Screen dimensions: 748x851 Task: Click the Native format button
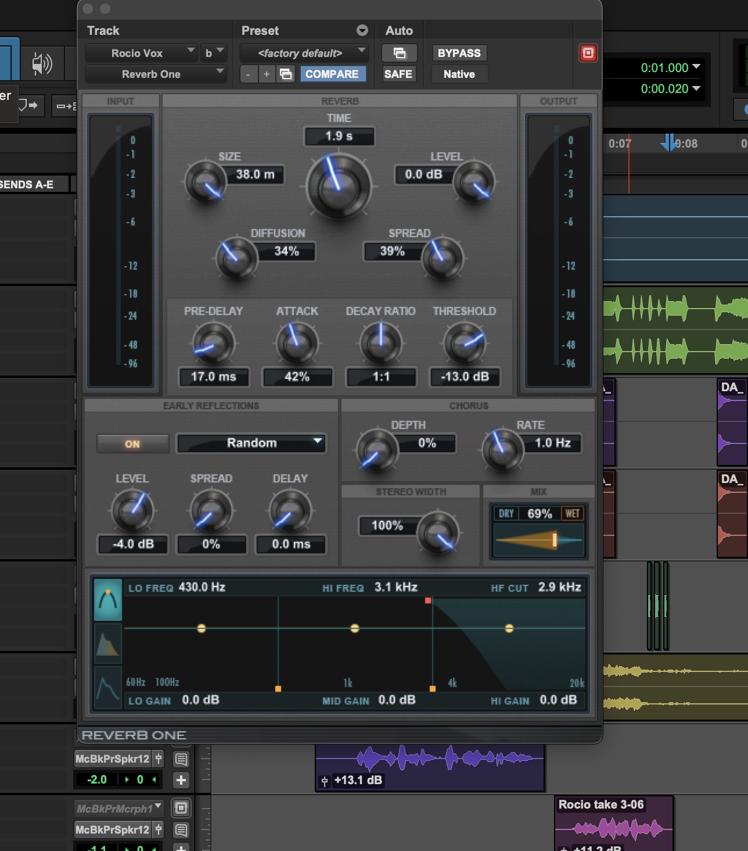click(459, 74)
